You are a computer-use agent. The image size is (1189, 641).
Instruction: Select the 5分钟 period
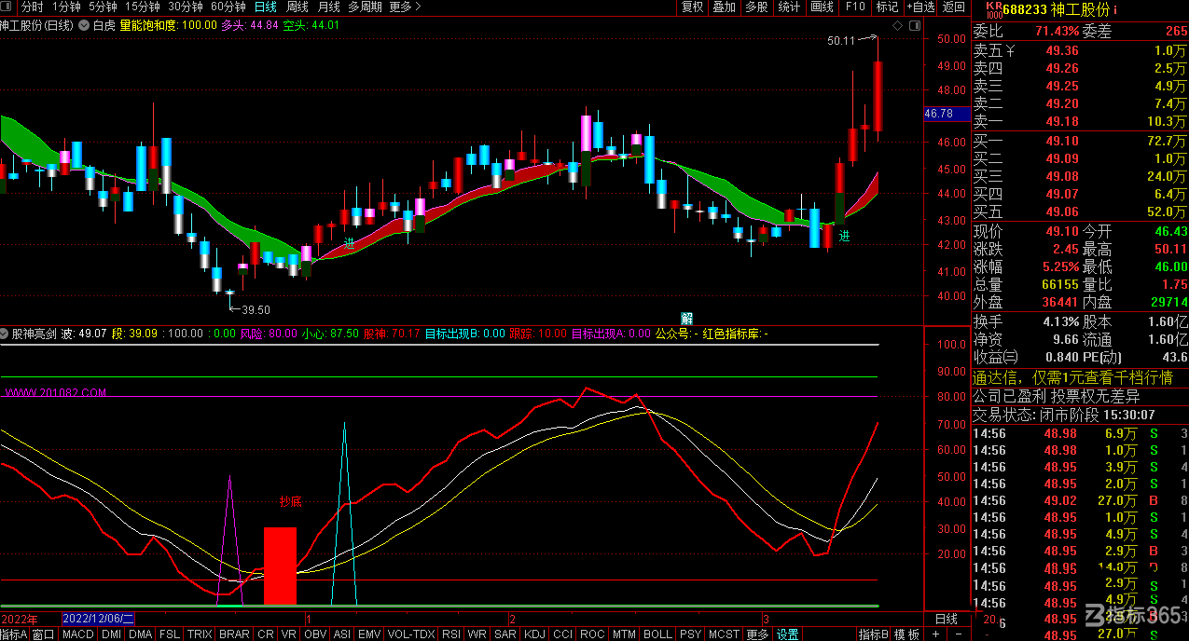coord(103,7)
